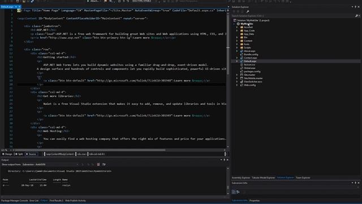The image size is (362, 204).
Task: Open the Package Manager Console tab
Action: click(14, 201)
